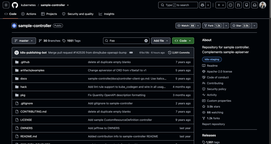Switch to the Code tab

pyautogui.click(x=11, y=14)
